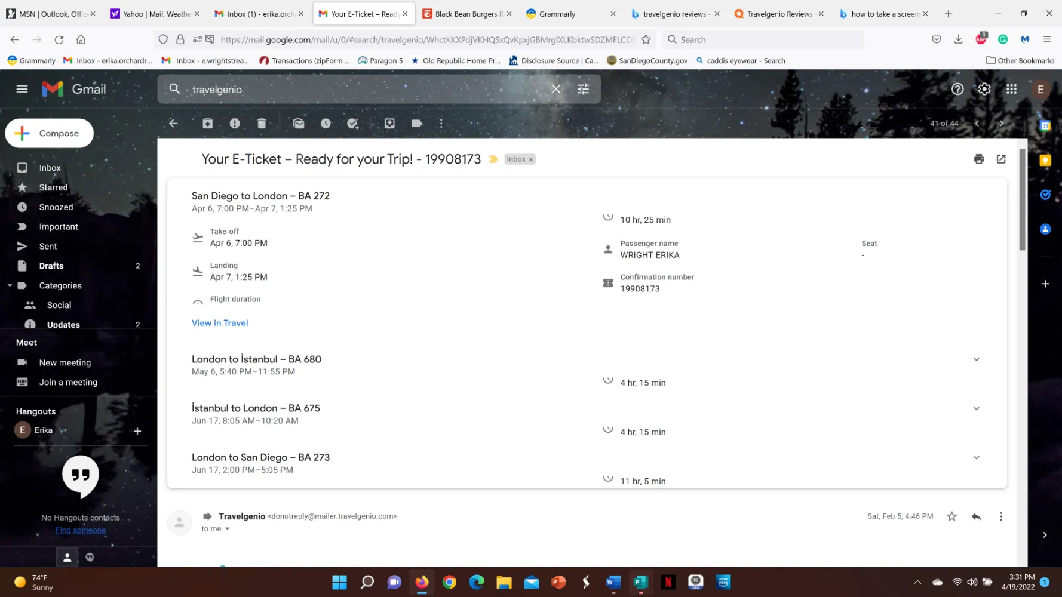This screenshot has height=597, width=1062.
Task: Expand İstanbul to London BA 675 flight
Action: click(x=976, y=408)
